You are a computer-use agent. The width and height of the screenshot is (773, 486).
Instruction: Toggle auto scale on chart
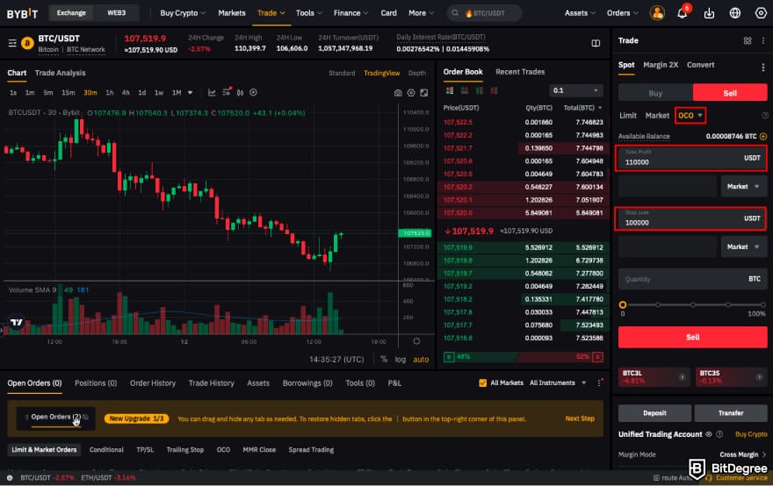coord(421,360)
